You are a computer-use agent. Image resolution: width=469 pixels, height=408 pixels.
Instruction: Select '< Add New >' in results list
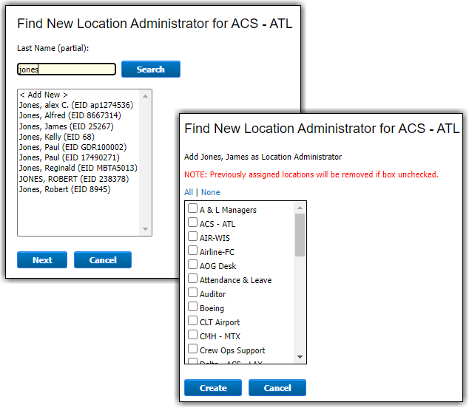click(x=44, y=95)
